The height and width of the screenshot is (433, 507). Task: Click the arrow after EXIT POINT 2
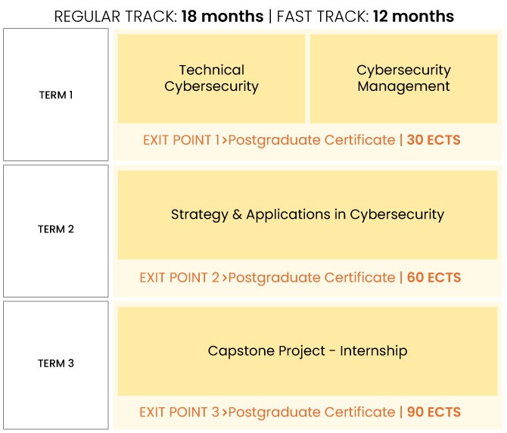(x=225, y=278)
